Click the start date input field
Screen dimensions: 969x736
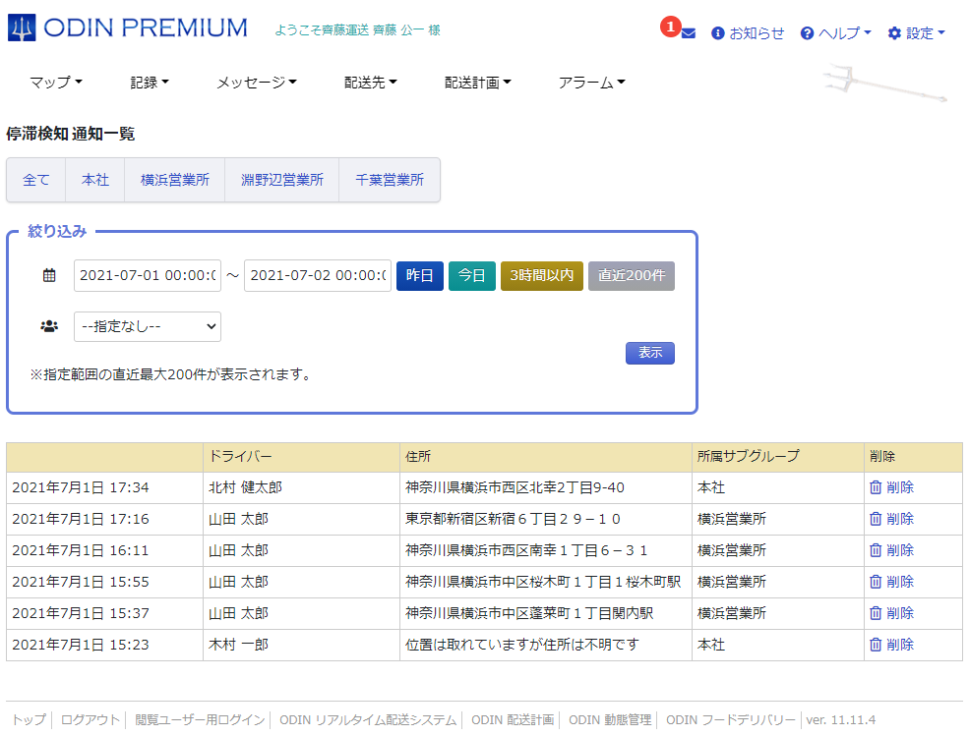click(x=147, y=276)
